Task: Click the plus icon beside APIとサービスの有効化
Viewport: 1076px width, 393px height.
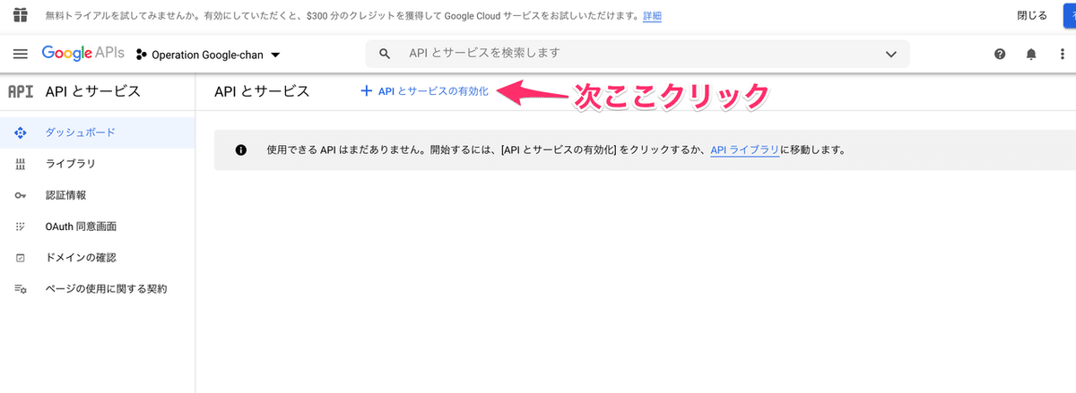Action: pos(366,91)
